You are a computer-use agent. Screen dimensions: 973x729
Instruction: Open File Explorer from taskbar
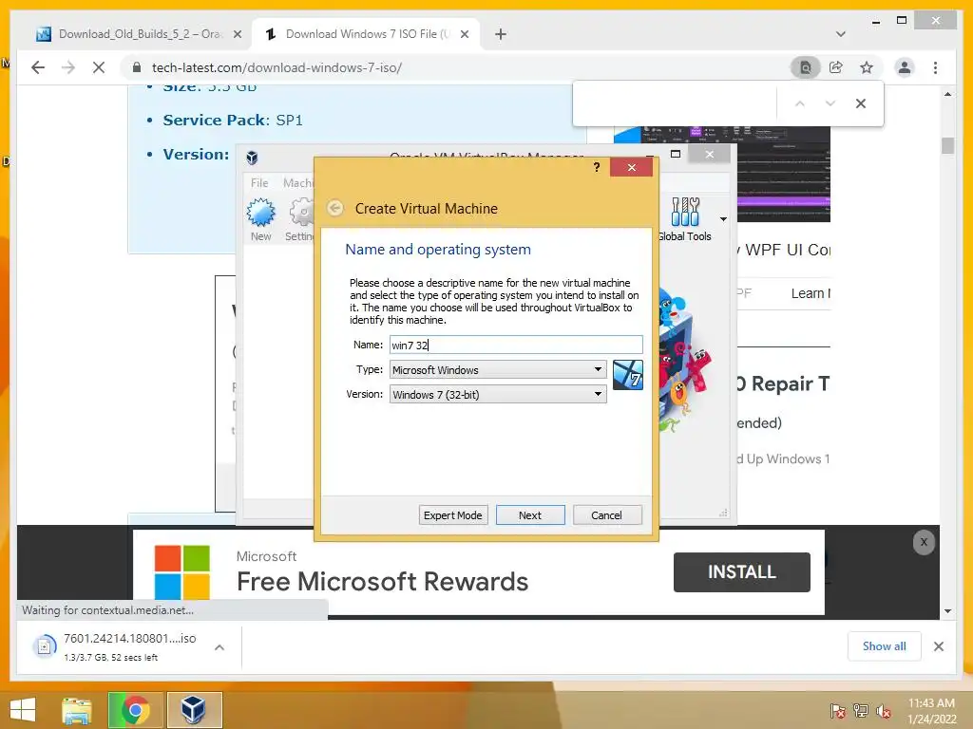(76, 710)
